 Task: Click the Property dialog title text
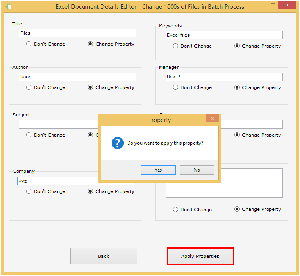pyautogui.click(x=159, y=120)
